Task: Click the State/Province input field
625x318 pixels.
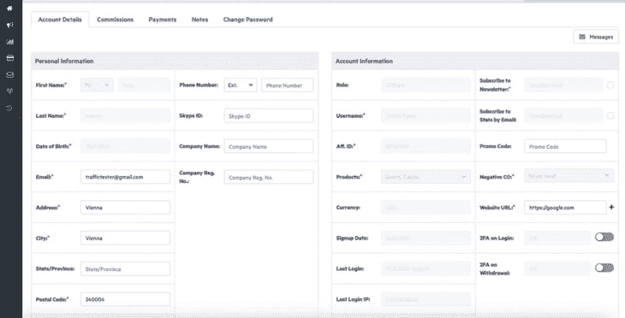Action: tap(125, 268)
